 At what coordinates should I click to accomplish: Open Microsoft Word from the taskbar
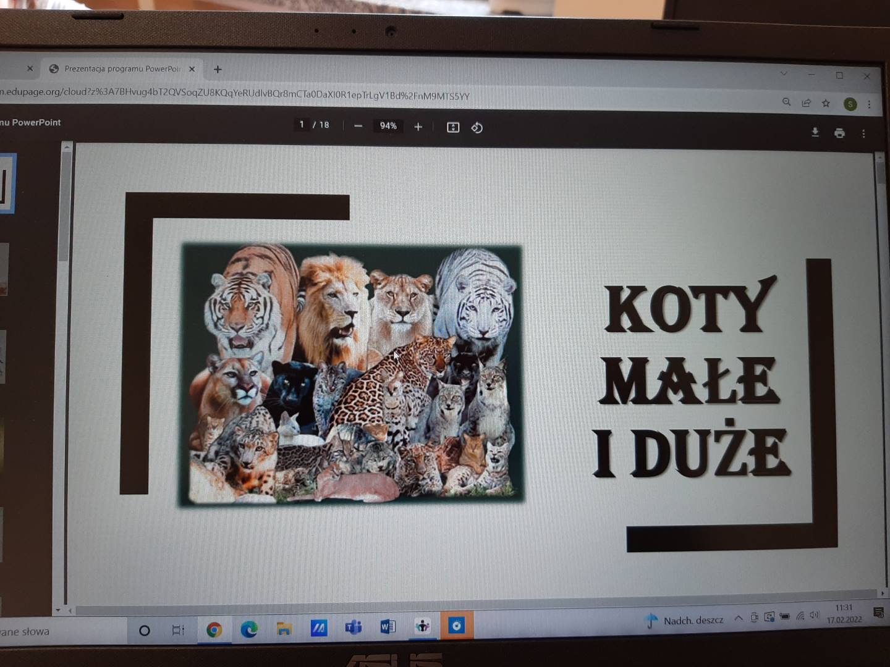point(388,627)
